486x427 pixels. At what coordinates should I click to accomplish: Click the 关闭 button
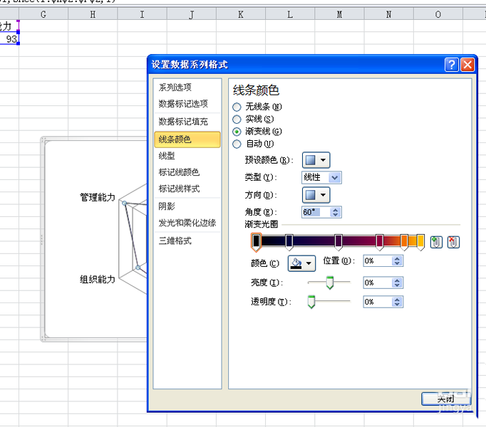(445, 399)
